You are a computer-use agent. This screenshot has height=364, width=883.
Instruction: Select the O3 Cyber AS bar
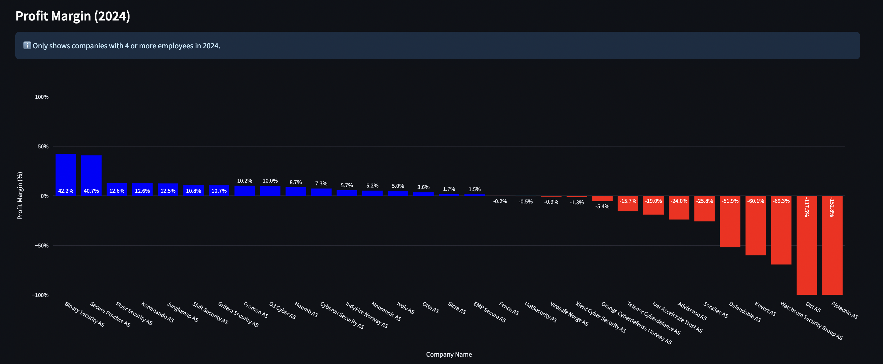(270, 191)
